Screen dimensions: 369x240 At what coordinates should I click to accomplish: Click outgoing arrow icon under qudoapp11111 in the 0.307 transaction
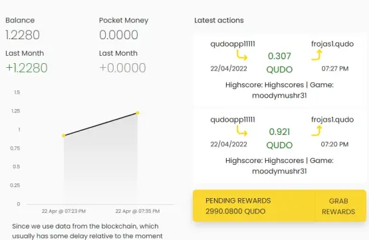(242, 56)
